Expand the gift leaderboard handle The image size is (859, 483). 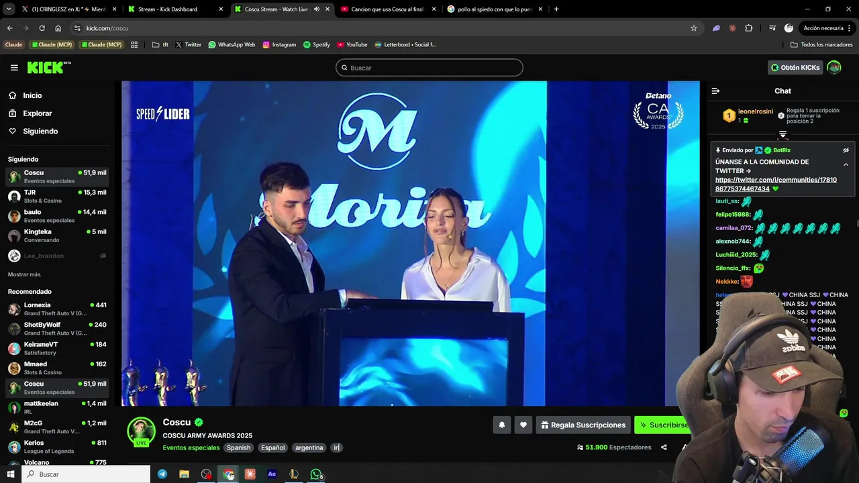pos(782,135)
